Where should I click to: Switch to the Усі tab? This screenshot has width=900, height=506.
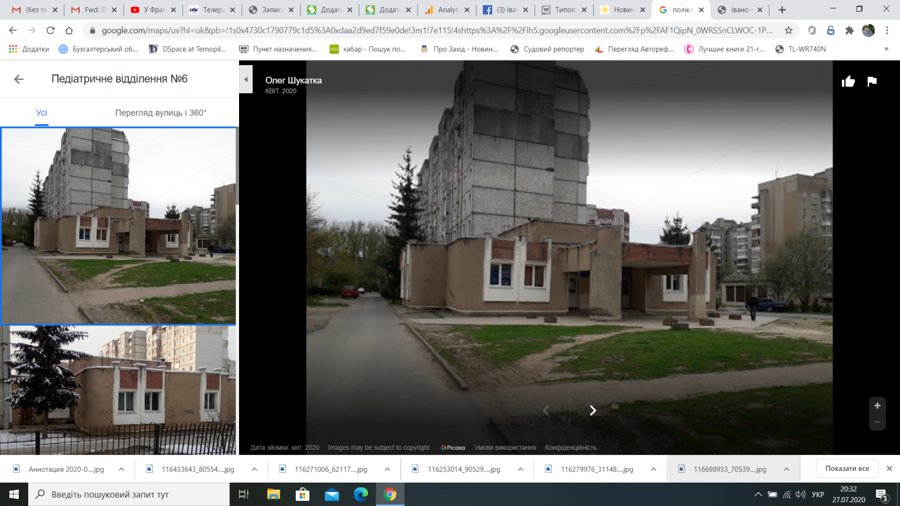[x=42, y=113]
